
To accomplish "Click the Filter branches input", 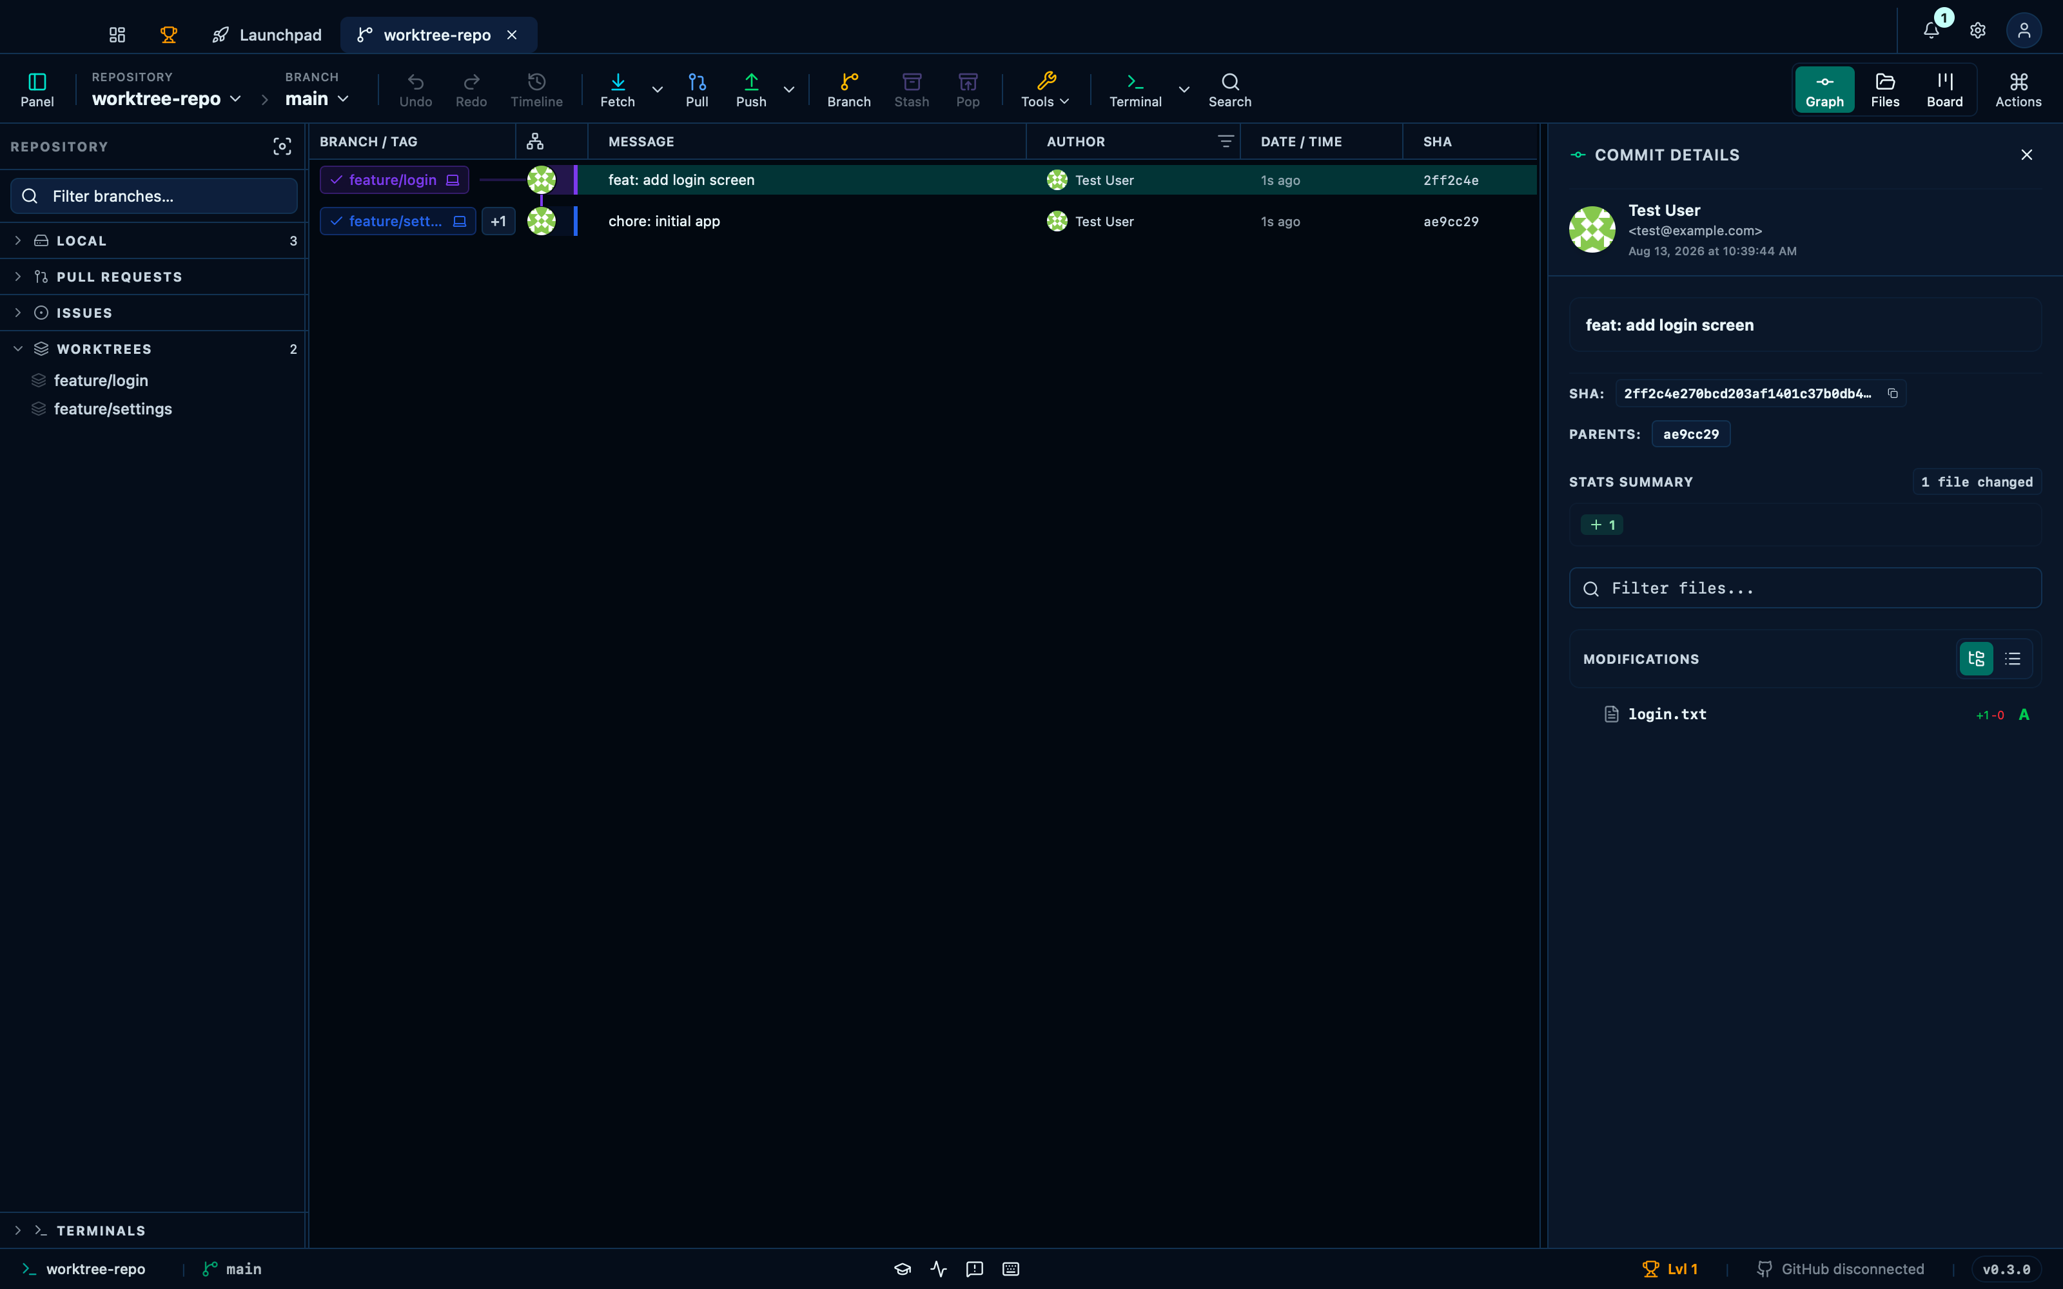I will click(154, 196).
